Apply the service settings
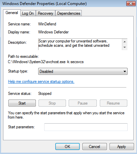Screen dimensions: 137x154 [122, 147]
